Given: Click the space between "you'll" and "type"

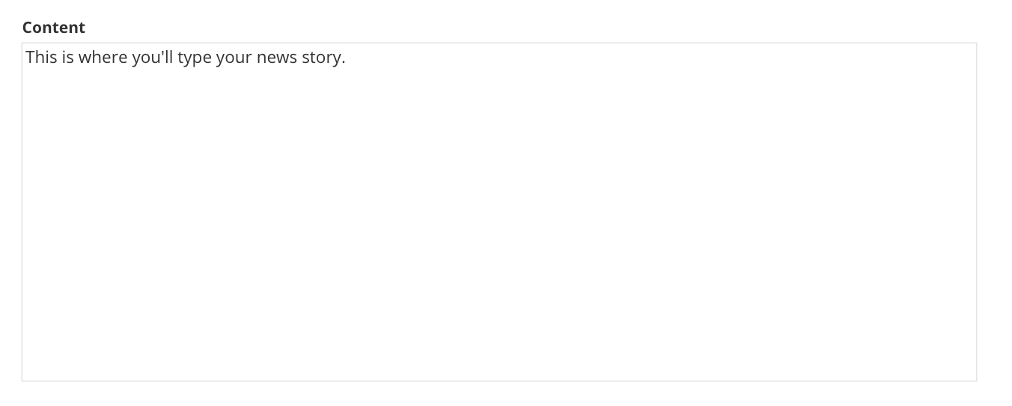Looking at the screenshot, I should [175, 58].
